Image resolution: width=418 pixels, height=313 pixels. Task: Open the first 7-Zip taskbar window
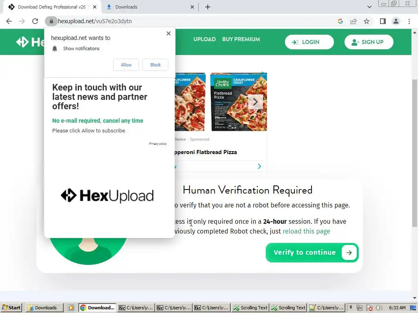136,308
